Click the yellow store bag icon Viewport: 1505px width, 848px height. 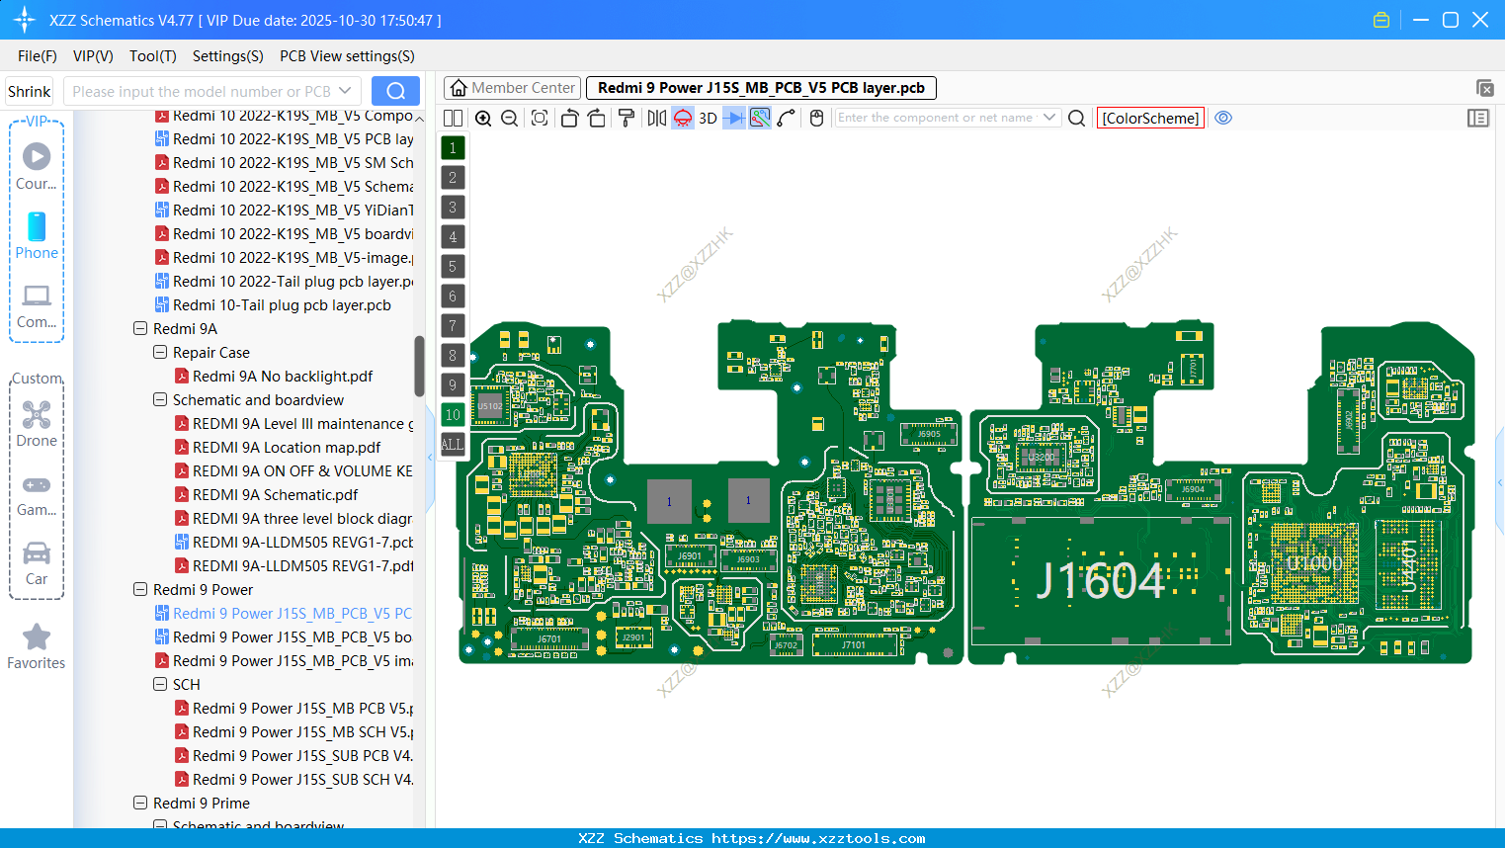click(1381, 20)
